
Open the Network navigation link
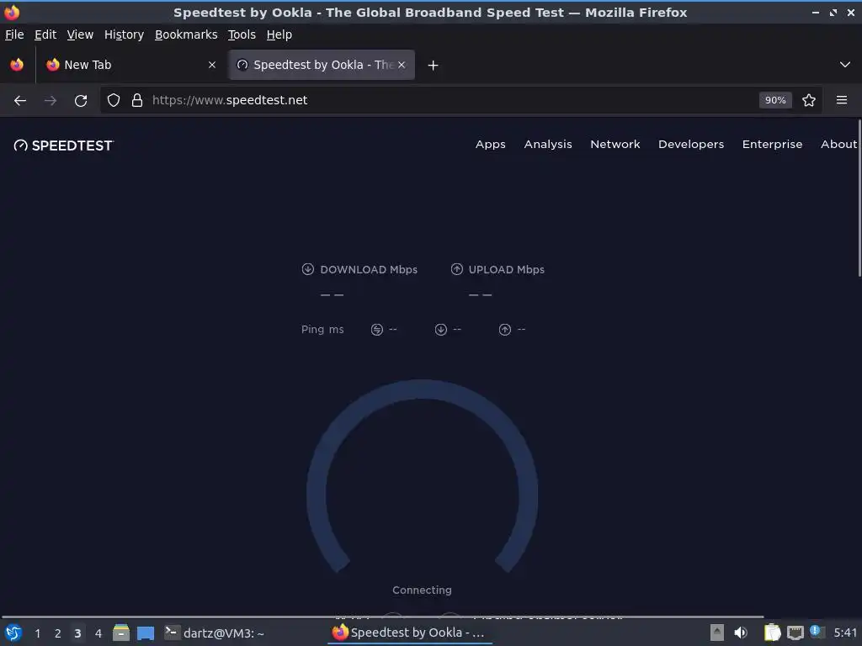tap(615, 145)
